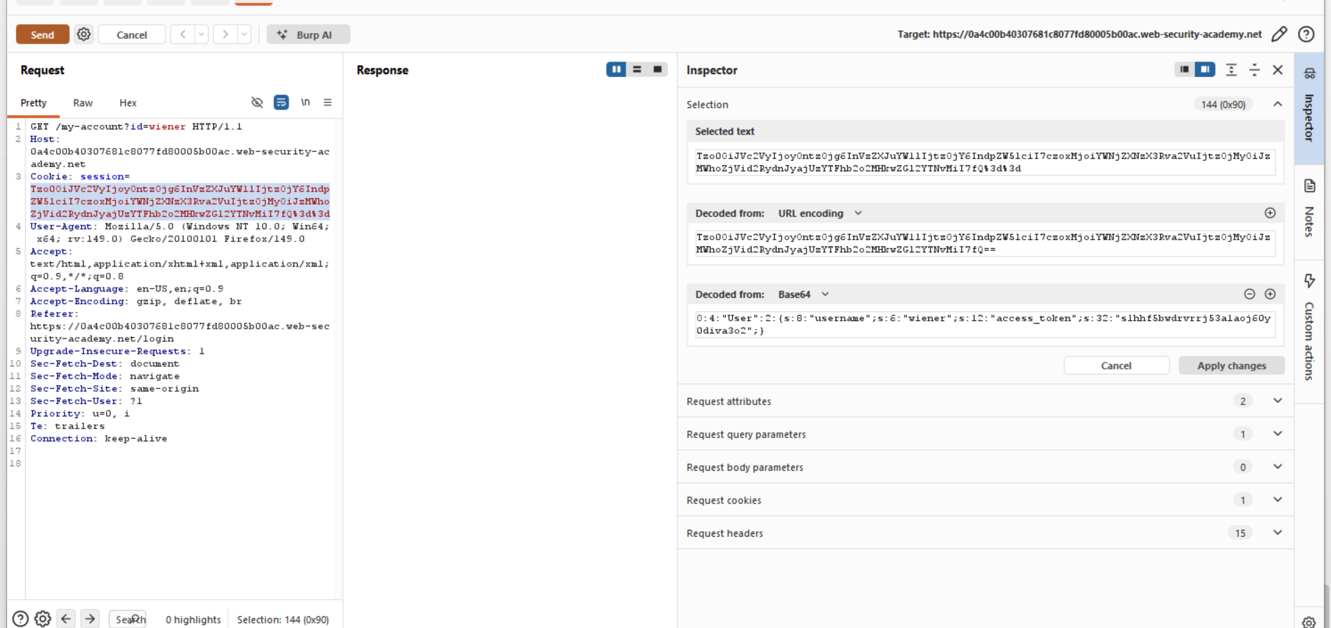The image size is (1331, 628).
Task: Switch to the Hex request tab
Action: 128,103
